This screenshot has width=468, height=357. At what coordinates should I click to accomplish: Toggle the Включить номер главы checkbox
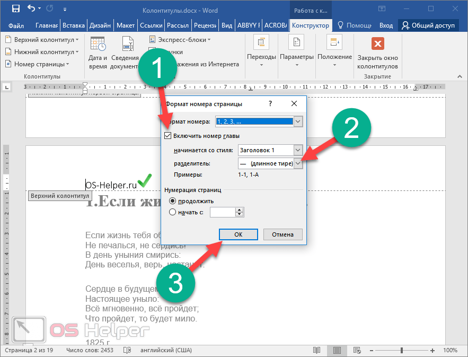pos(167,136)
